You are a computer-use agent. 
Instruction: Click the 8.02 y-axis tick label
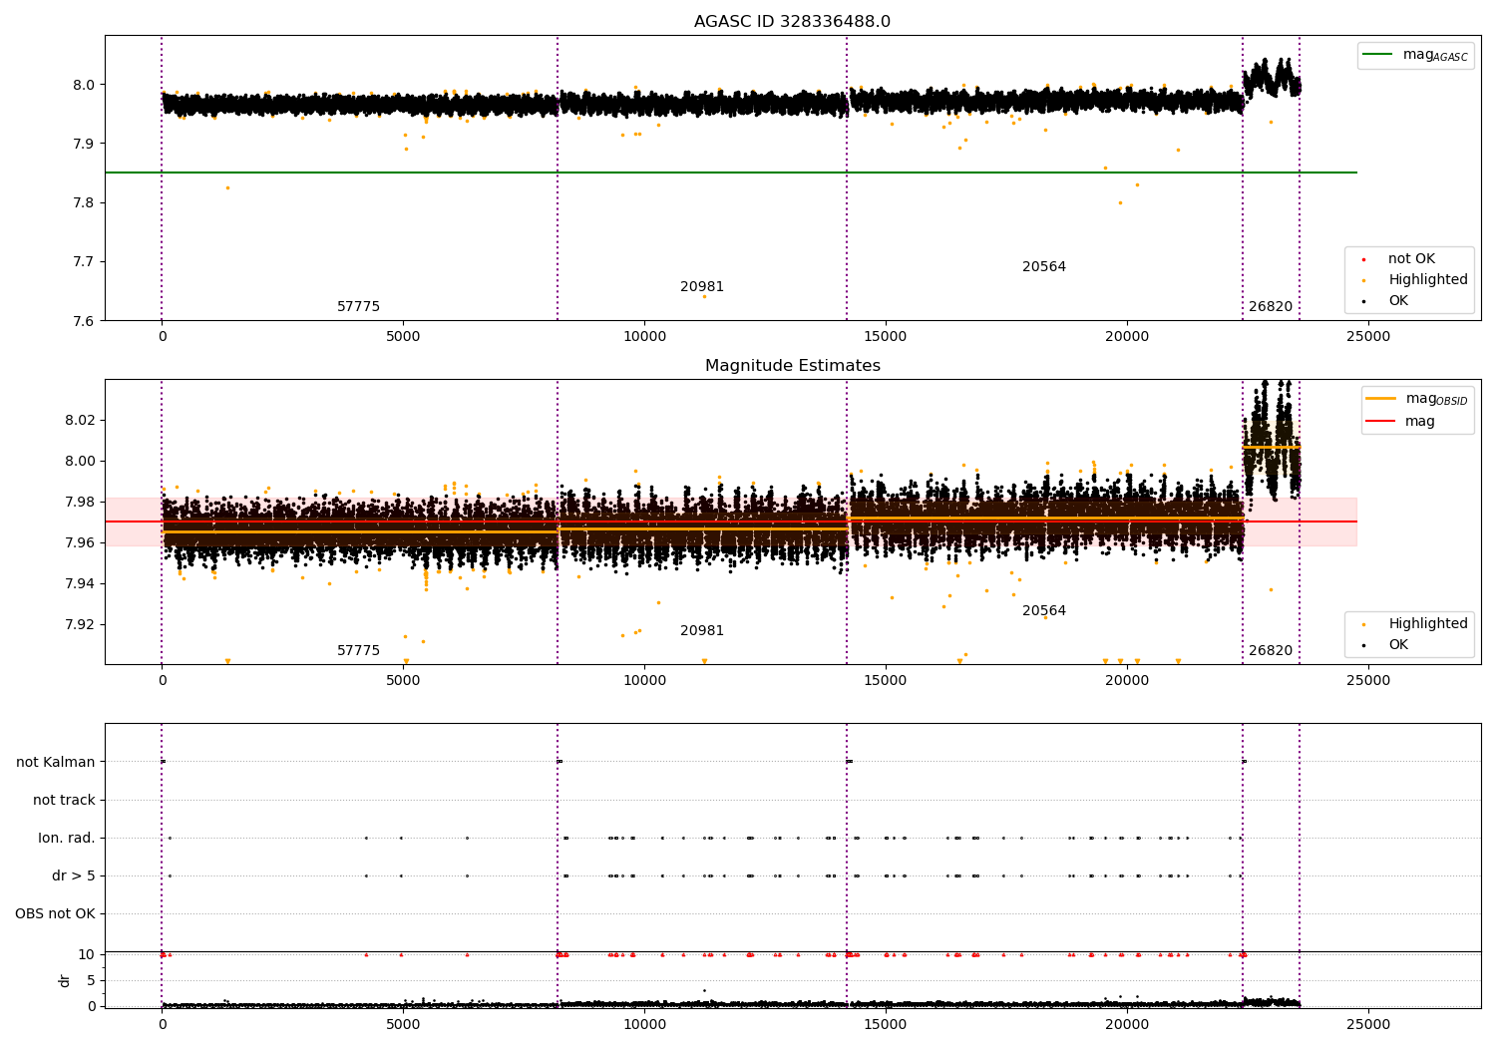click(82, 420)
